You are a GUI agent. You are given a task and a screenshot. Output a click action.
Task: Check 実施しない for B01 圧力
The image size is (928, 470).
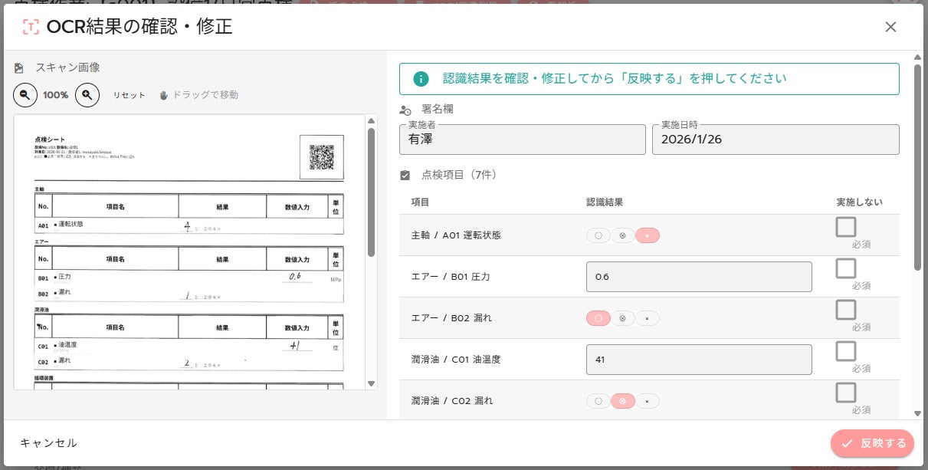click(x=846, y=268)
